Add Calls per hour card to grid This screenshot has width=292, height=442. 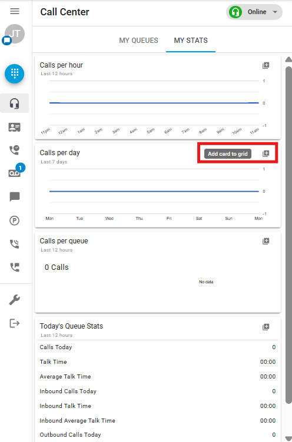[x=266, y=65]
